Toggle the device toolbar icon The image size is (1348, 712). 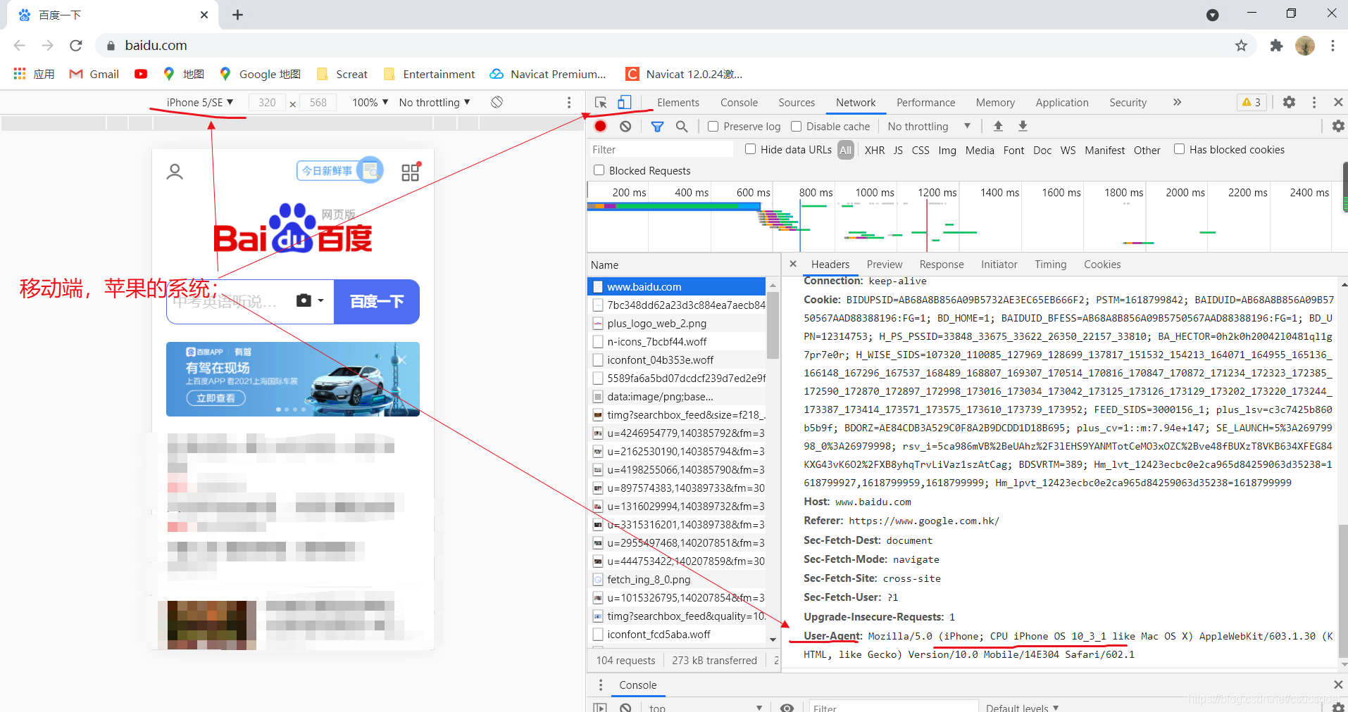click(625, 102)
